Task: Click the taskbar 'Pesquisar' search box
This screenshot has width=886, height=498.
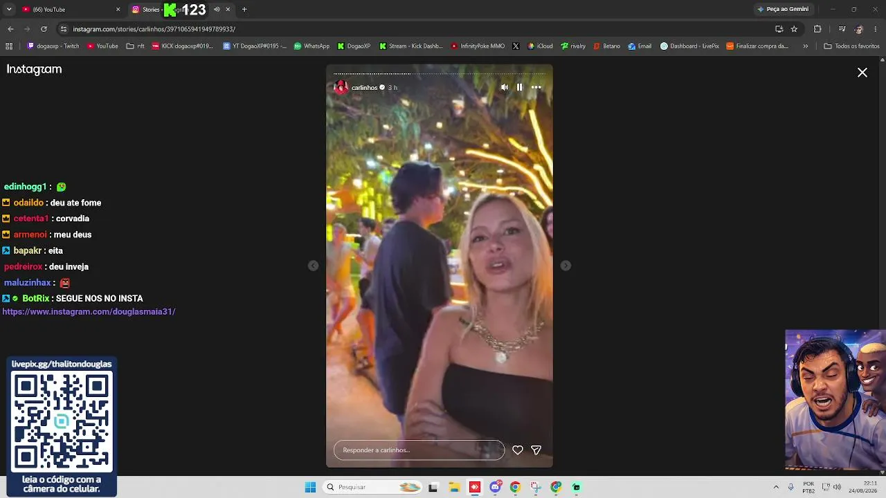Action: [372, 487]
